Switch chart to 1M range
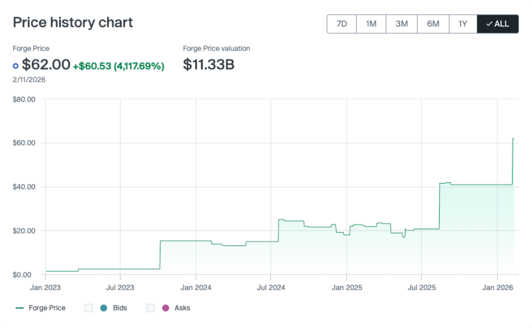 371,24
